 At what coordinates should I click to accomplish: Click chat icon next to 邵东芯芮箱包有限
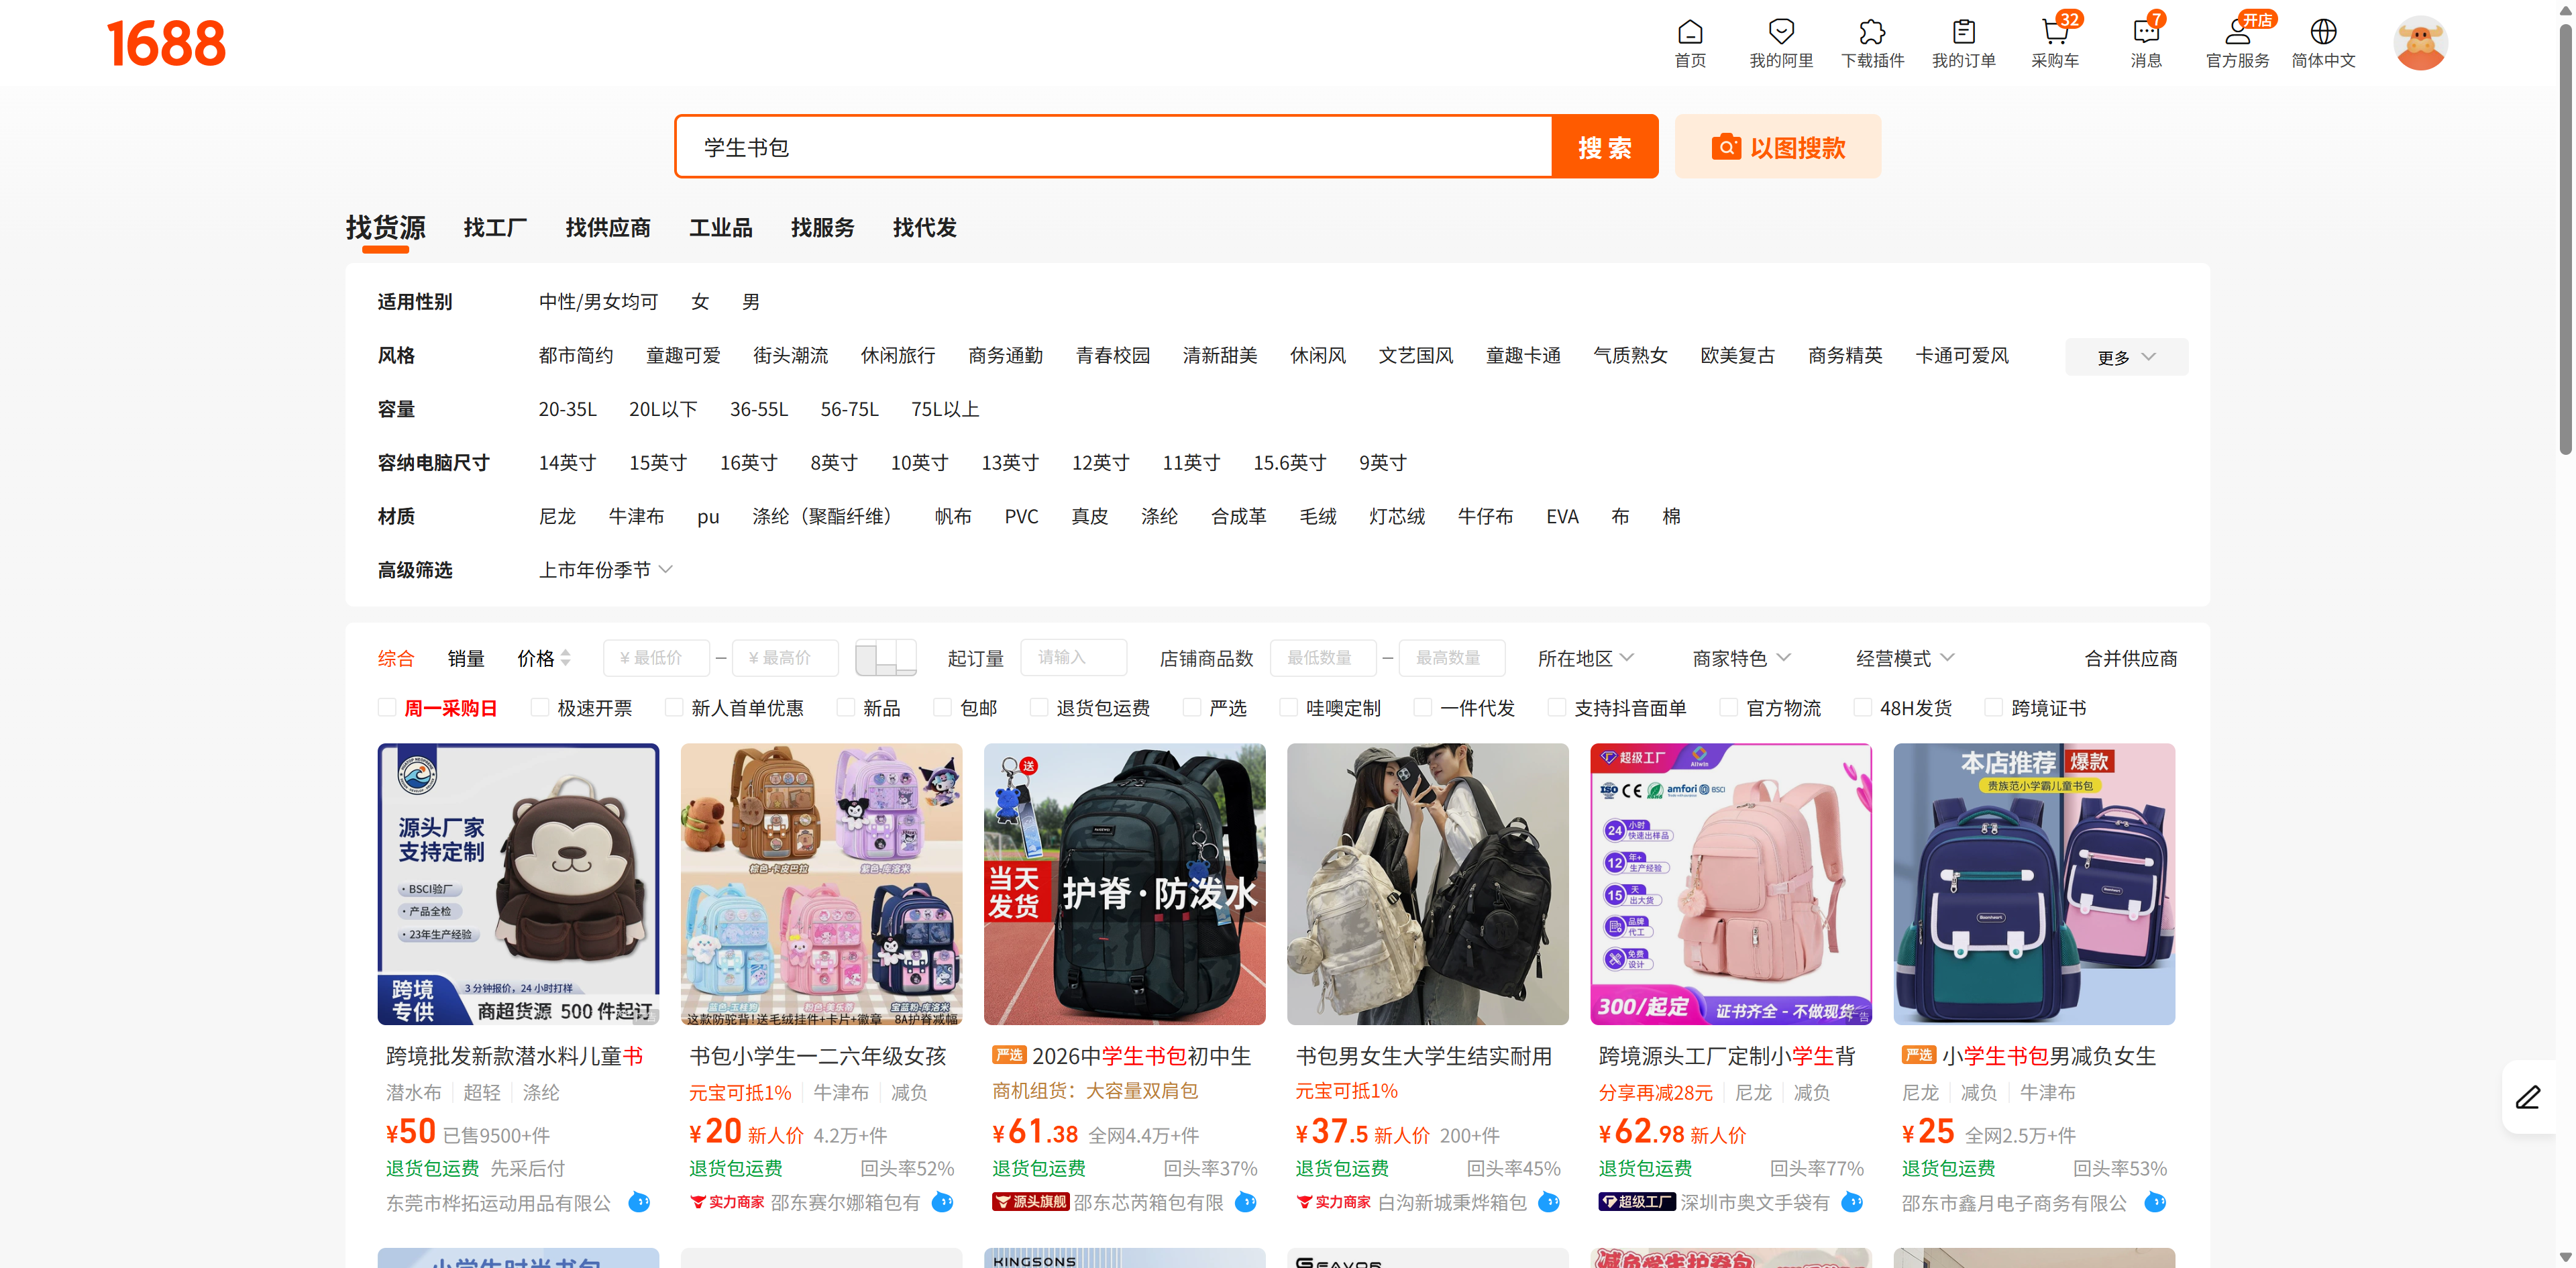tap(1245, 1202)
